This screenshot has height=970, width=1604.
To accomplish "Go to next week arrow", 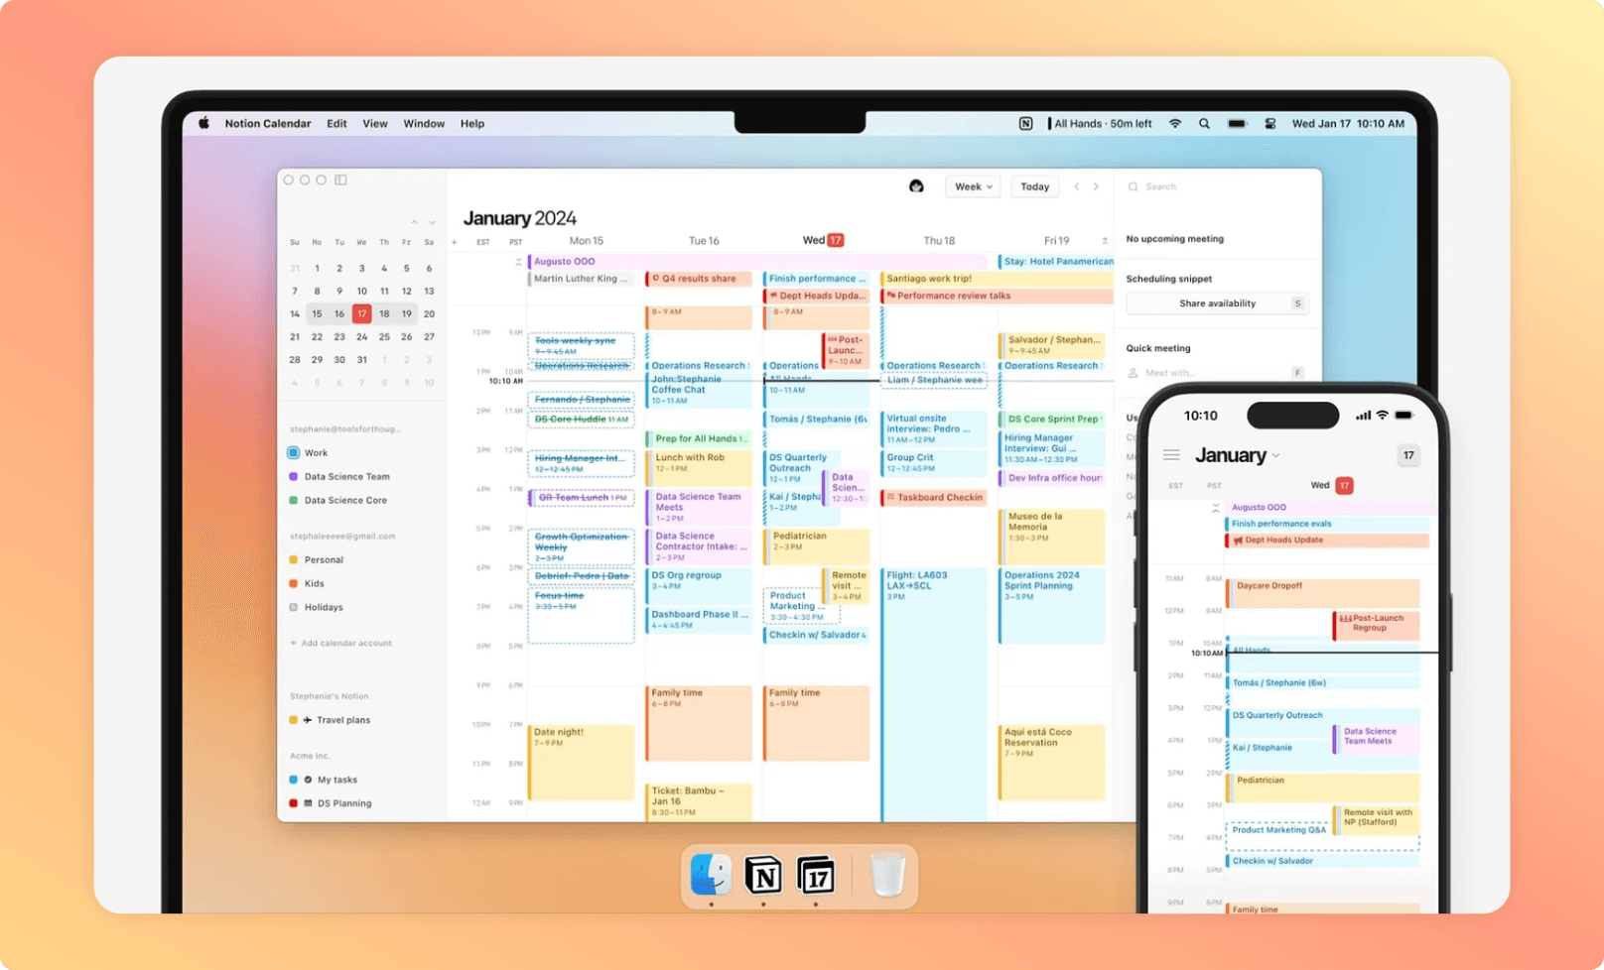I will tap(1097, 186).
